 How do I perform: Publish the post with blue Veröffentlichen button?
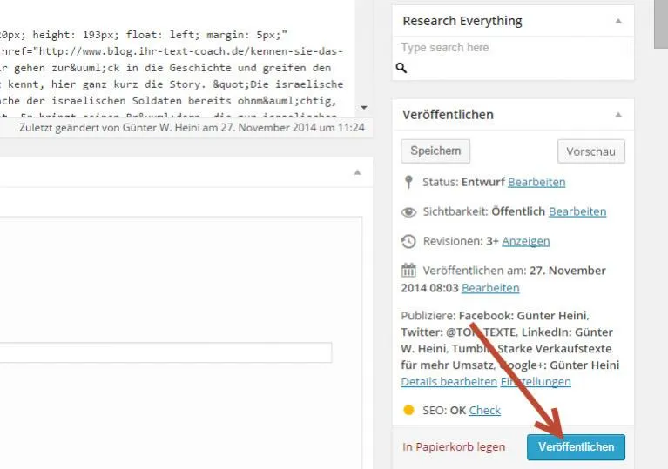point(576,447)
